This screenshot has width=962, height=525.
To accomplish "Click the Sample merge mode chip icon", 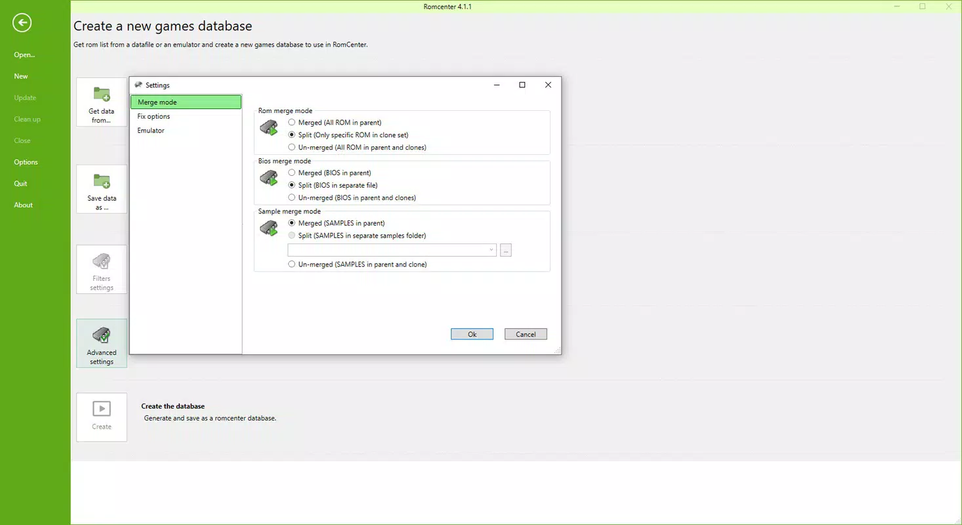I will point(269,228).
